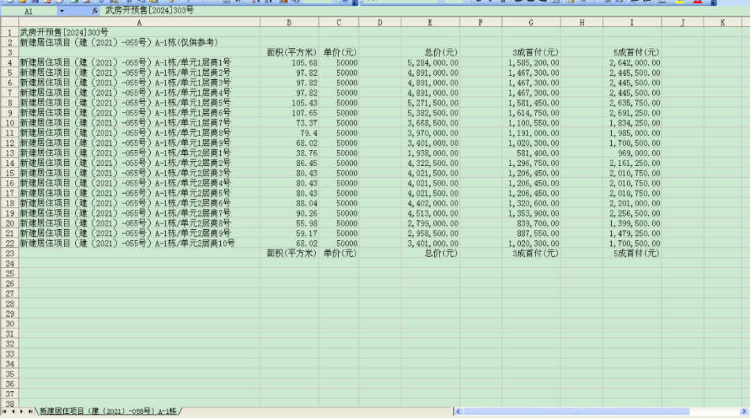
Task: Click unit price 50000 in row 12
Action: coord(339,143)
